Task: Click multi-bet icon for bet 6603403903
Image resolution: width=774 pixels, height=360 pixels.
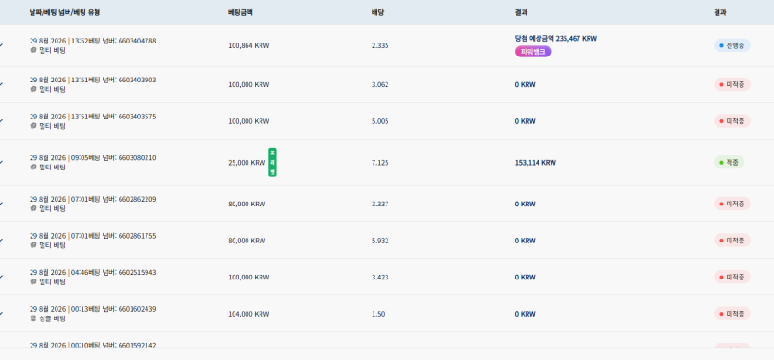Action: tap(33, 89)
